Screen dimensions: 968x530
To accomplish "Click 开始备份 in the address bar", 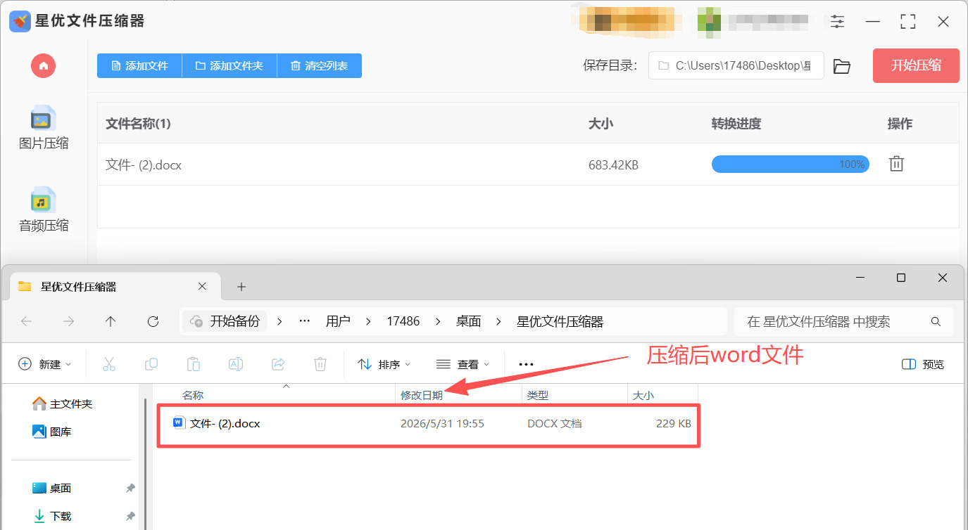I will point(225,321).
